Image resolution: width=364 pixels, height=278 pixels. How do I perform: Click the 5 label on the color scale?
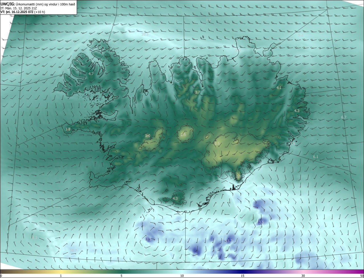[121, 276]
